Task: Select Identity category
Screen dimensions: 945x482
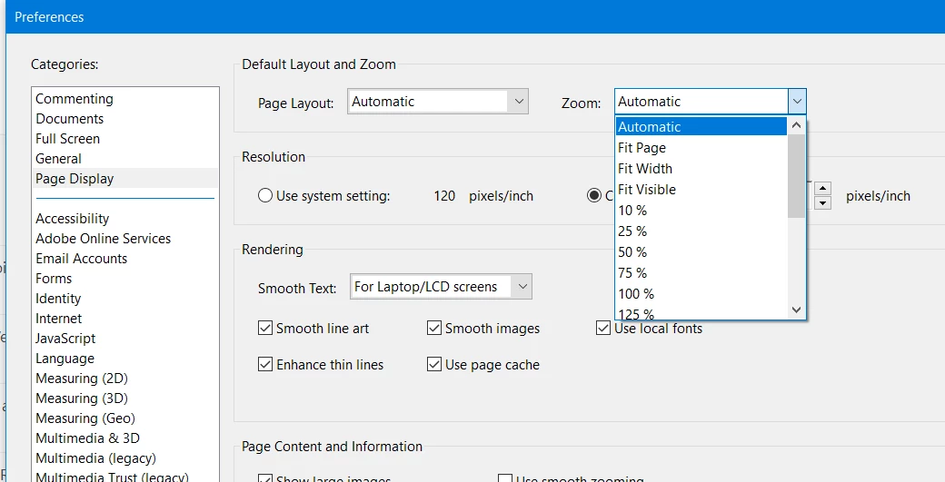Action: (58, 298)
